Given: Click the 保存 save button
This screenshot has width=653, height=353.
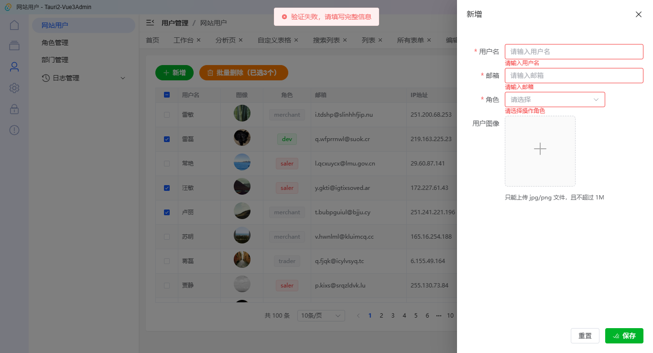Looking at the screenshot, I should tap(624, 336).
